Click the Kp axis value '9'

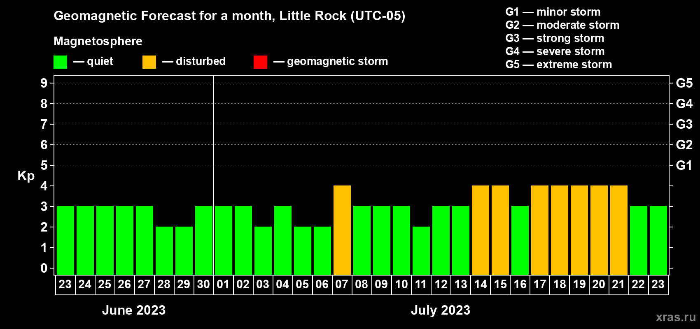tap(44, 83)
